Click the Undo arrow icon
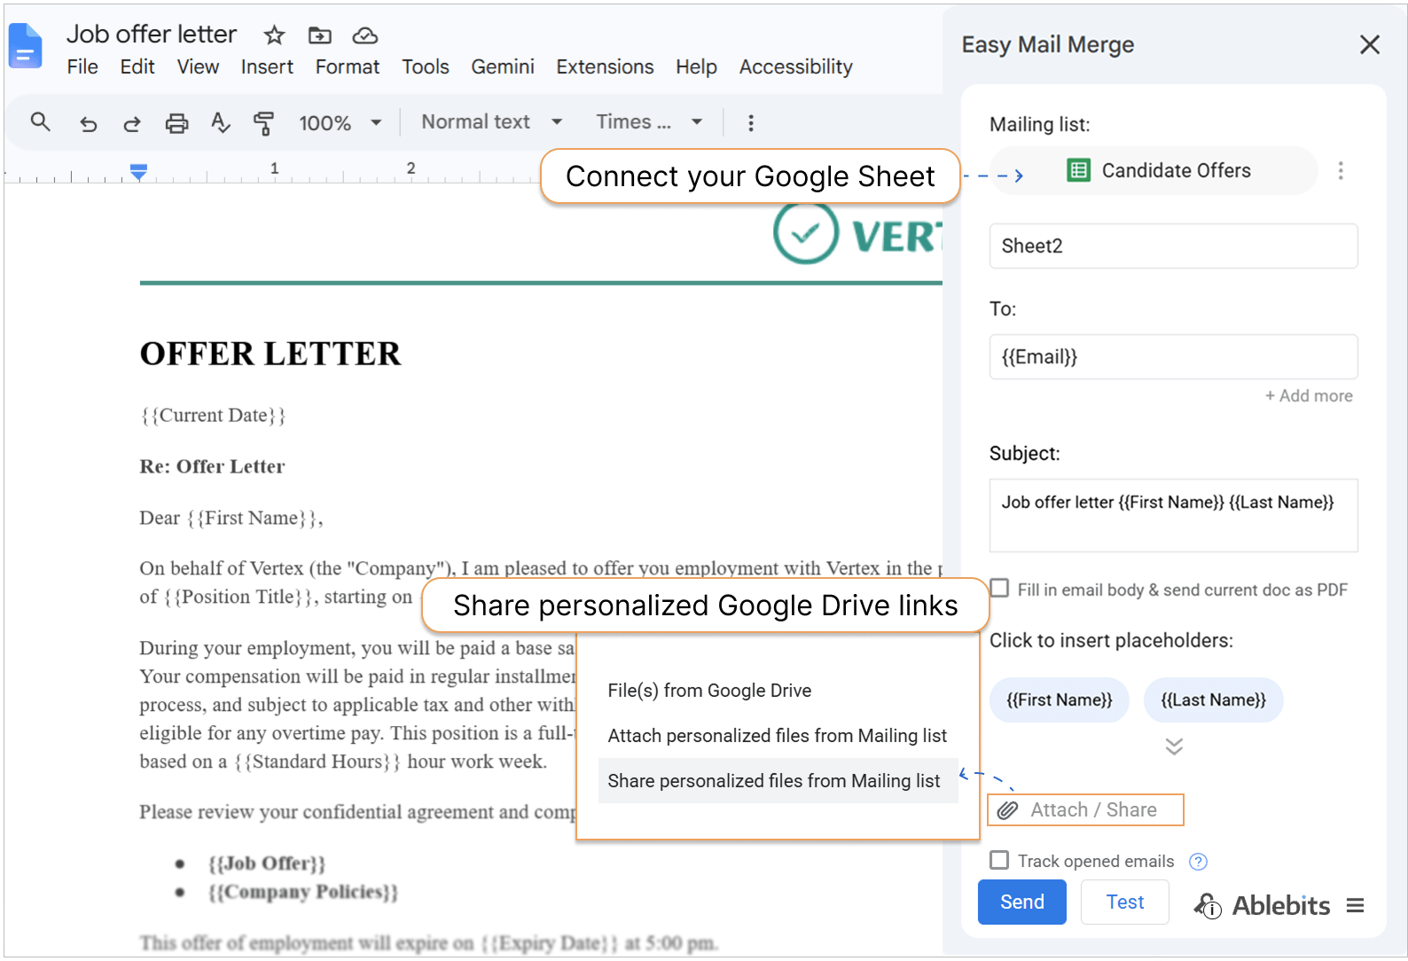Image resolution: width=1408 pixels, height=961 pixels. pyautogui.click(x=88, y=123)
